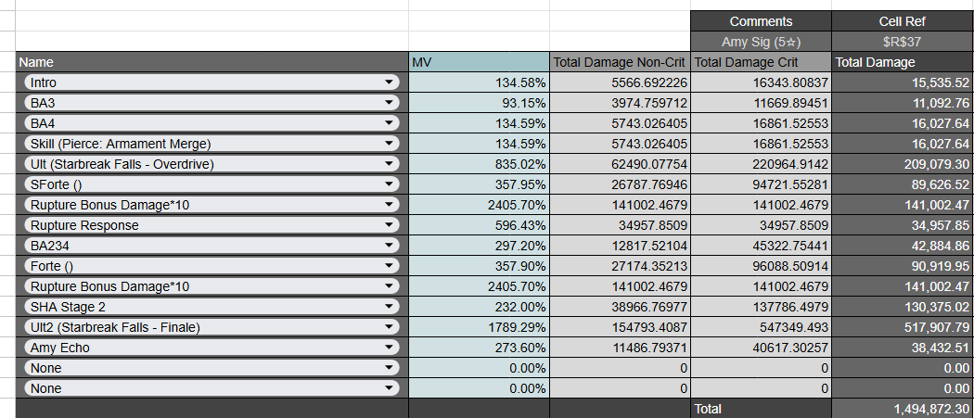974x418 pixels.
Task: Select crit value 96088.50914
Action: (761, 266)
